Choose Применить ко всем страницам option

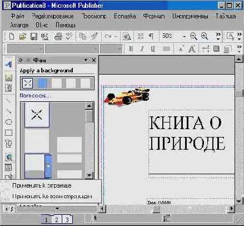52,196
